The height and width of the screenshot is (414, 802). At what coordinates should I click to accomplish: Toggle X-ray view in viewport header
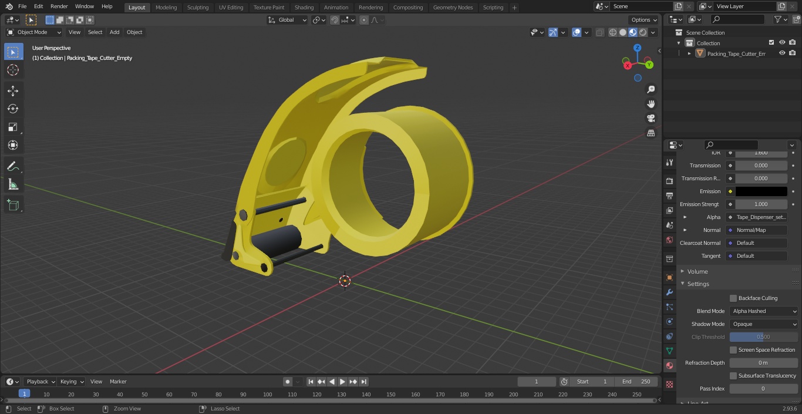point(599,32)
